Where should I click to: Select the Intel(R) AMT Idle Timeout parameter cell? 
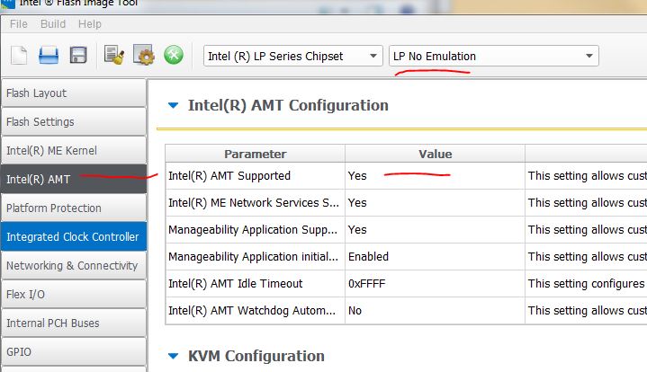coord(255,283)
